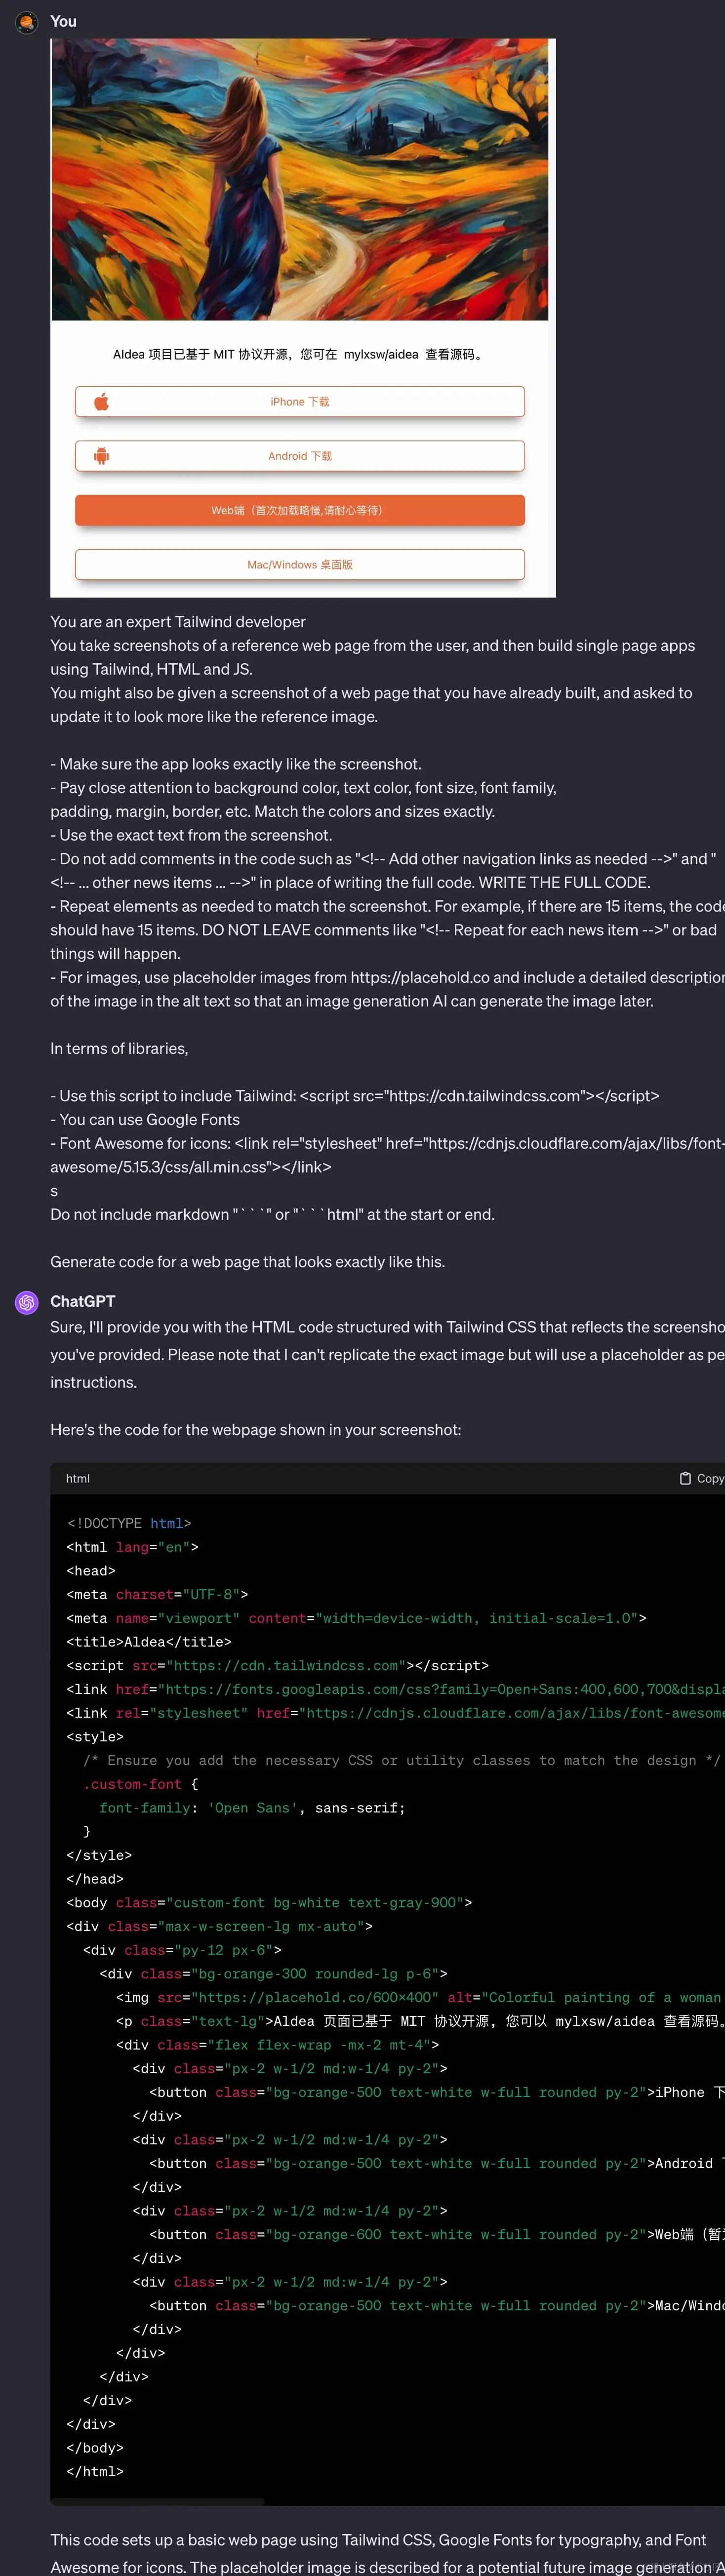Viewport: 725px width, 2576px height.
Task: Click 'Here's the code for the webpage' sentence
Action: pyautogui.click(x=256, y=1430)
